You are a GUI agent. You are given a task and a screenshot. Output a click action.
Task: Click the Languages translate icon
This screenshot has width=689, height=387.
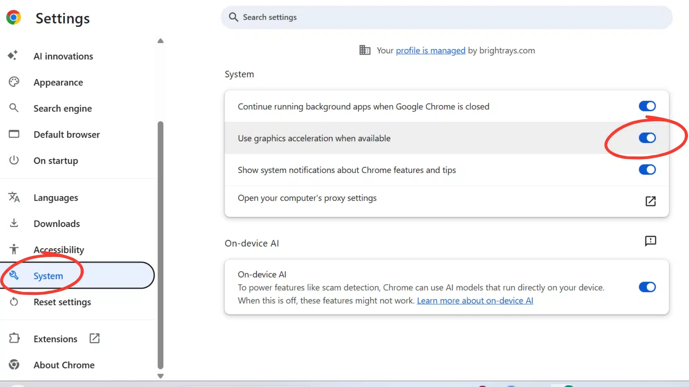point(14,197)
